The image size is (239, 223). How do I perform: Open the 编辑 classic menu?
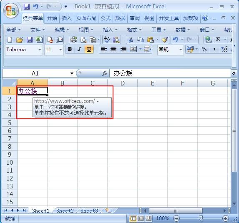point(62,30)
